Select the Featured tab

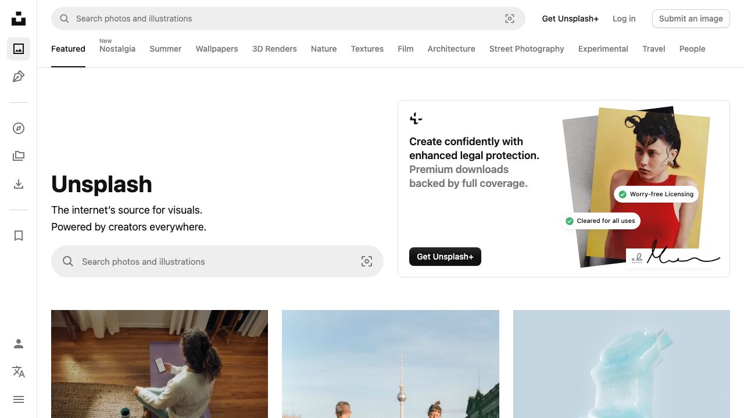point(68,49)
